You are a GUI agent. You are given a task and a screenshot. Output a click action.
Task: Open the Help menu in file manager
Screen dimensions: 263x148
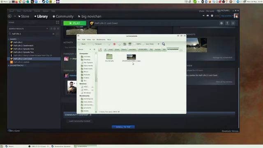point(109,39)
